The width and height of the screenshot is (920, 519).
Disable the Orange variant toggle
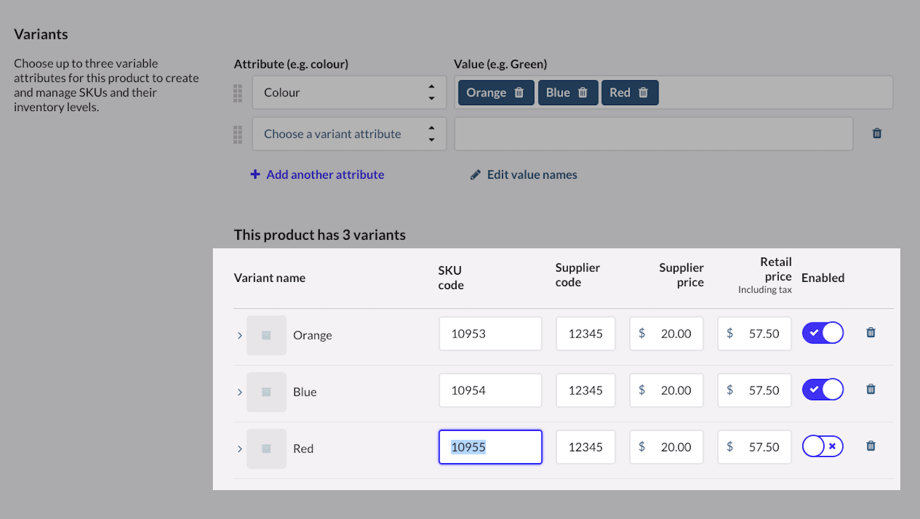[822, 333]
